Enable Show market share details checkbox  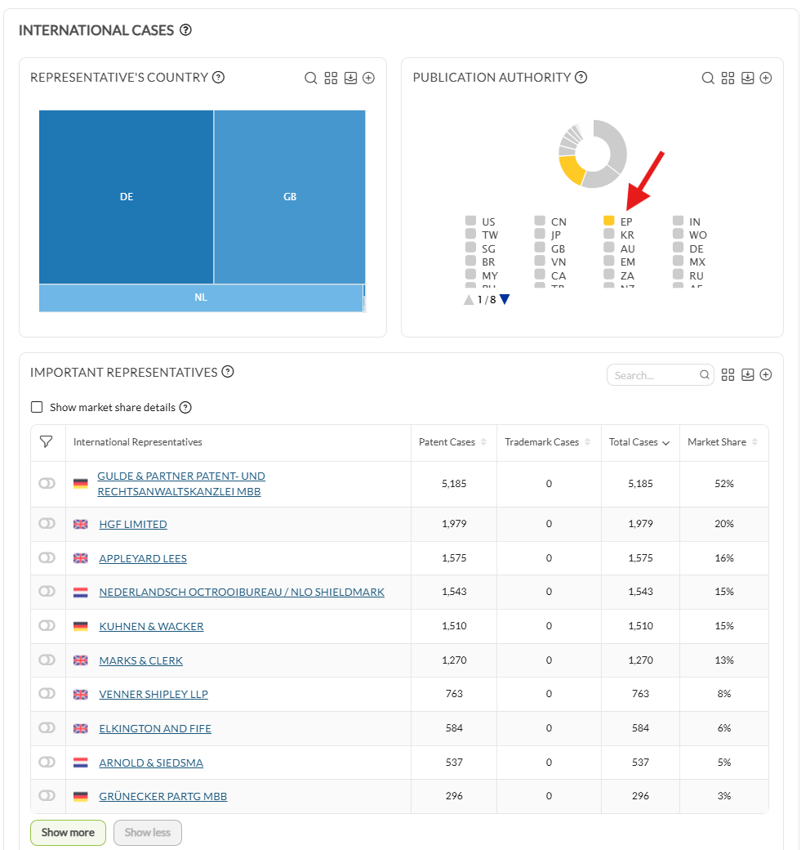(37, 407)
